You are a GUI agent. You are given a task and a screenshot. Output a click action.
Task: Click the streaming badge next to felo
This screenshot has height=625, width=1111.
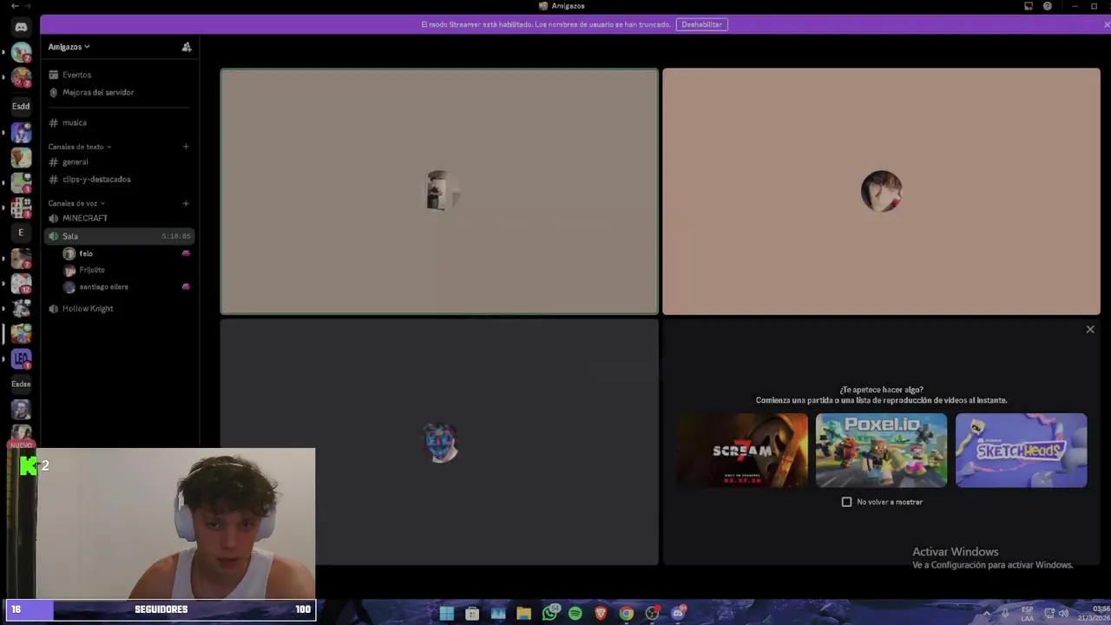click(x=186, y=253)
